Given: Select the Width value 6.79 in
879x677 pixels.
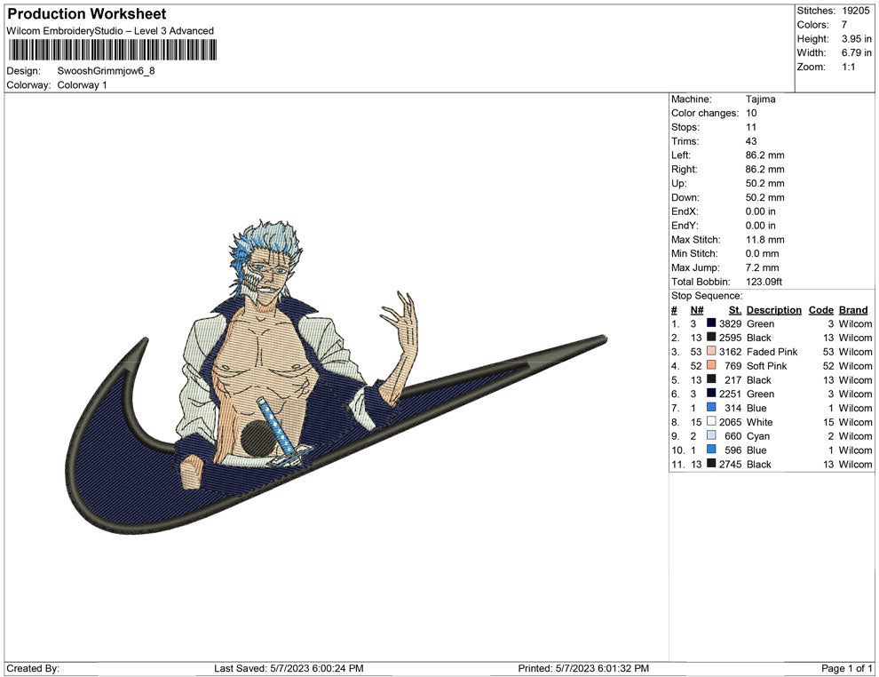Looking at the screenshot, I should [x=857, y=52].
